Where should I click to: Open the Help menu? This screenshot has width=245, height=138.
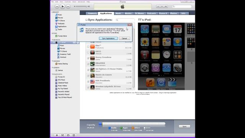(x=88, y=2)
